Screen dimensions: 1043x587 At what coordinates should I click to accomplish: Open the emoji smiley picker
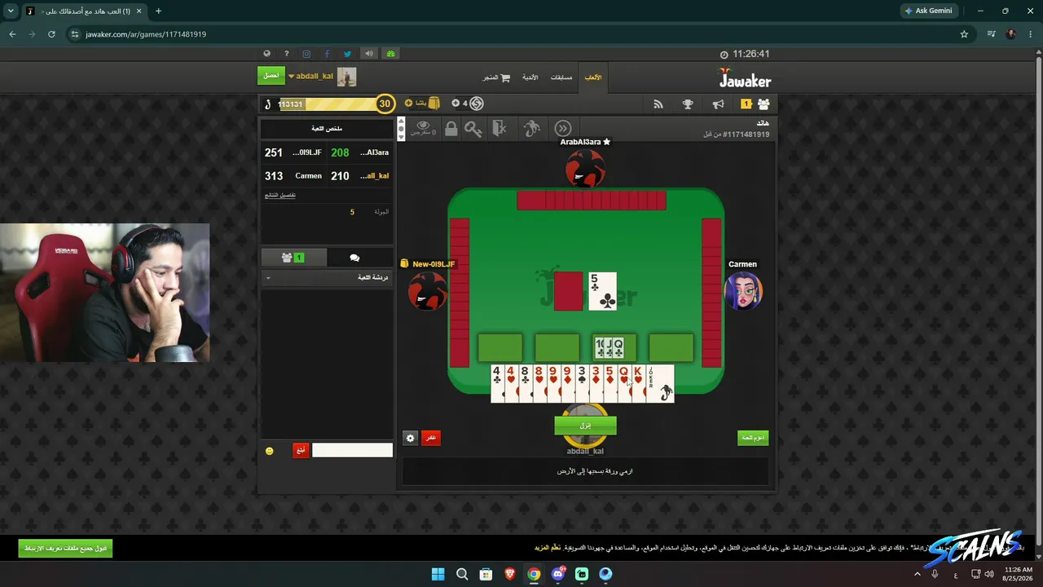pos(270,451)
